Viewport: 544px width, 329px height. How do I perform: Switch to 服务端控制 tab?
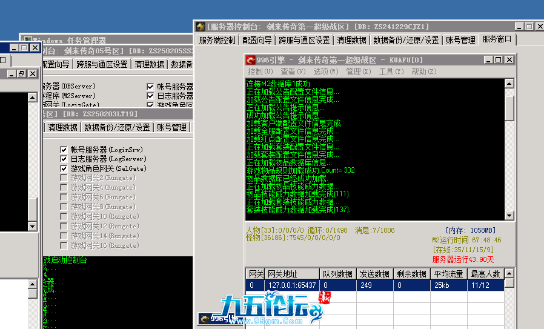pos(217,40)
